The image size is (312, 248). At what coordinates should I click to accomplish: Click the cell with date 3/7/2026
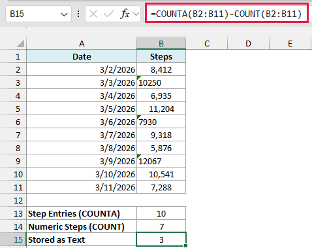(x=82, y=135)
